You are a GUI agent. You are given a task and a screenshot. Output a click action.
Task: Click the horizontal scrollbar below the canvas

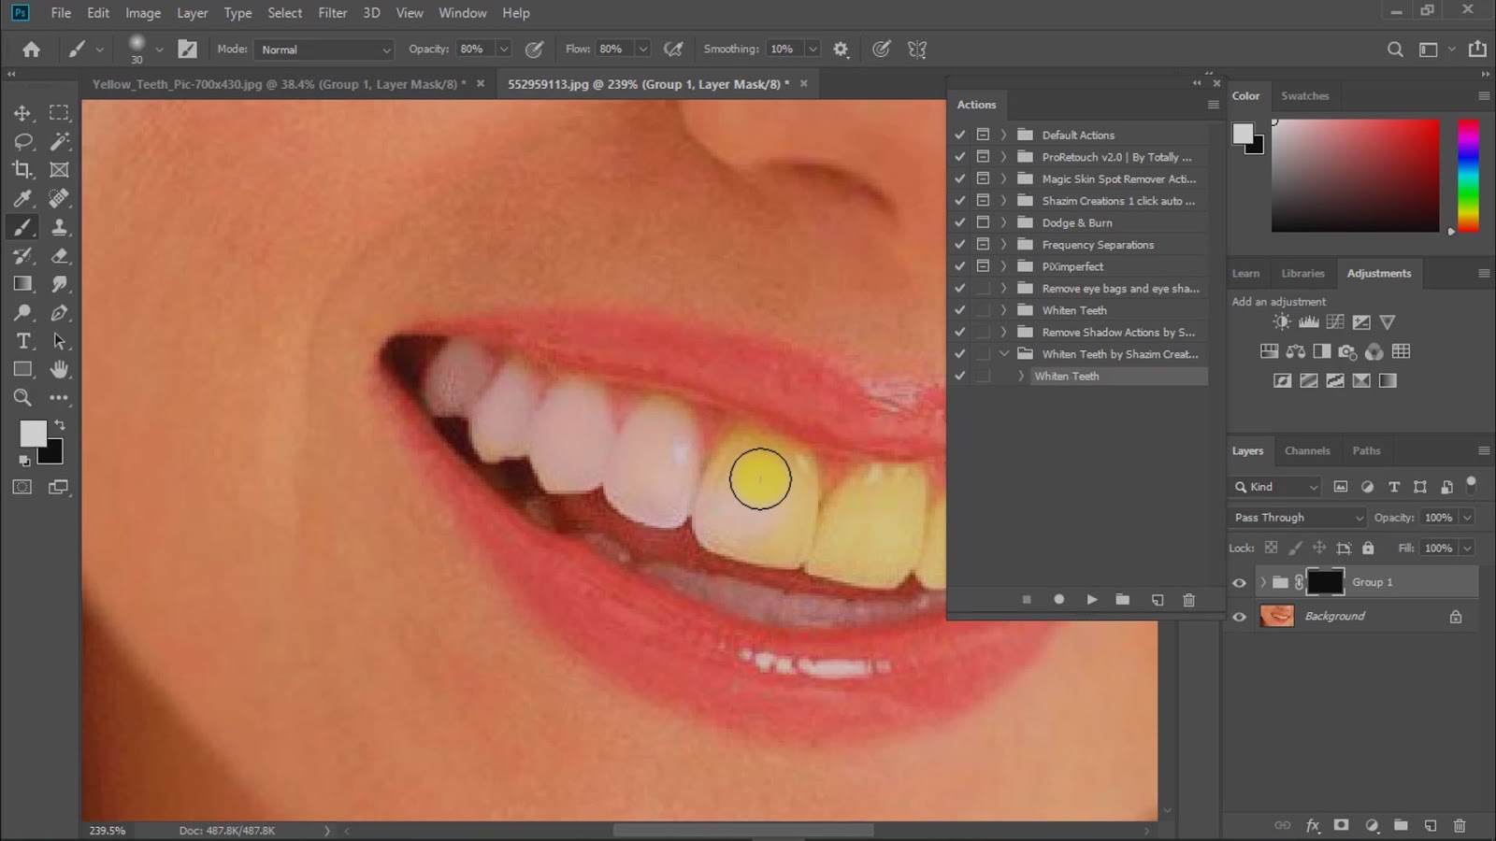[743, 830]
